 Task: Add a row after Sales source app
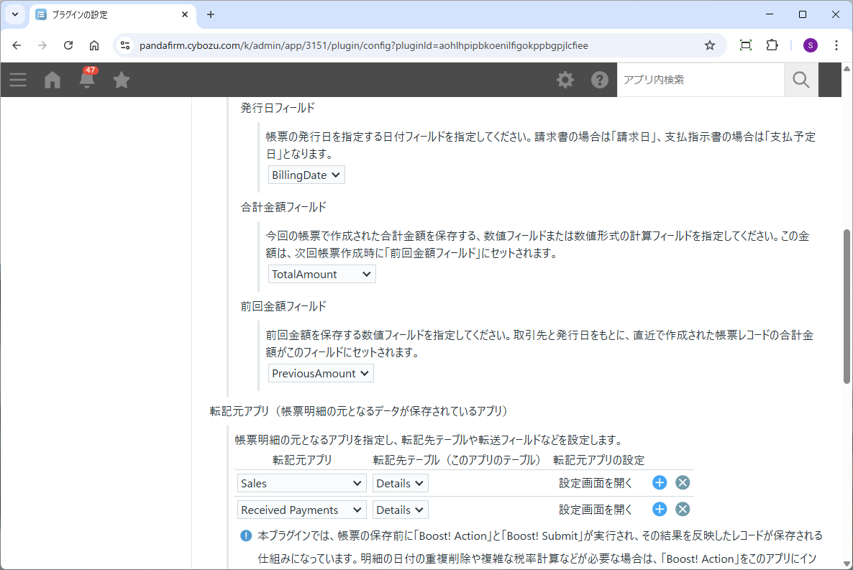660,483
